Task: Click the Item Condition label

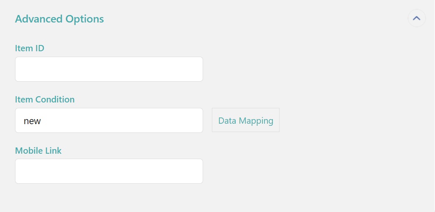Action: (45, 100)
